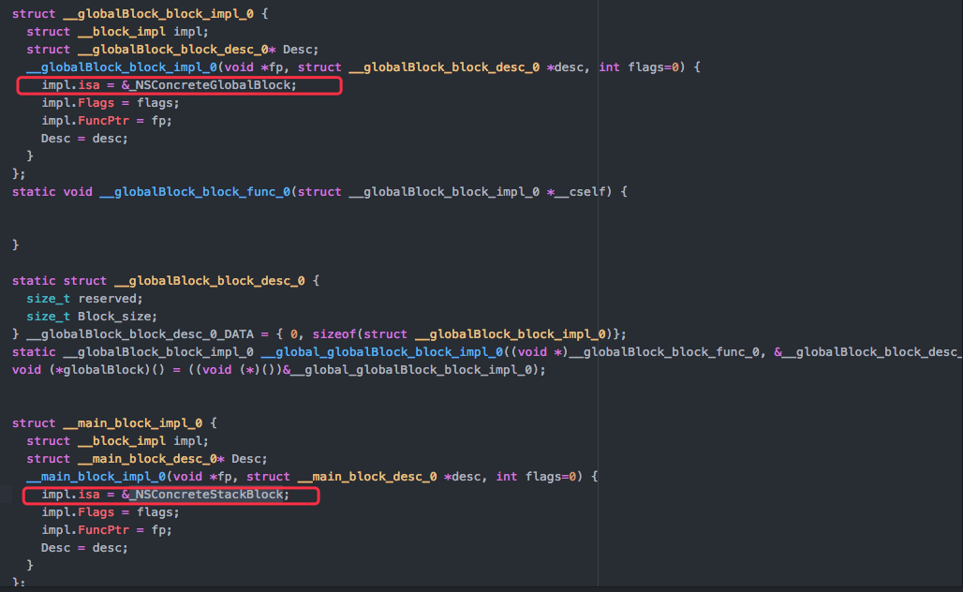
Task: Click 'struct __main_block_desc_0* Desc;' line
Action: [x=147, y=459]
